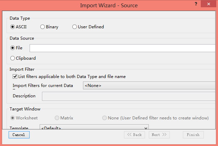This screenshot has width=218, height=146.
Task: Choose the Binary data type option
Action: (43, 27)
